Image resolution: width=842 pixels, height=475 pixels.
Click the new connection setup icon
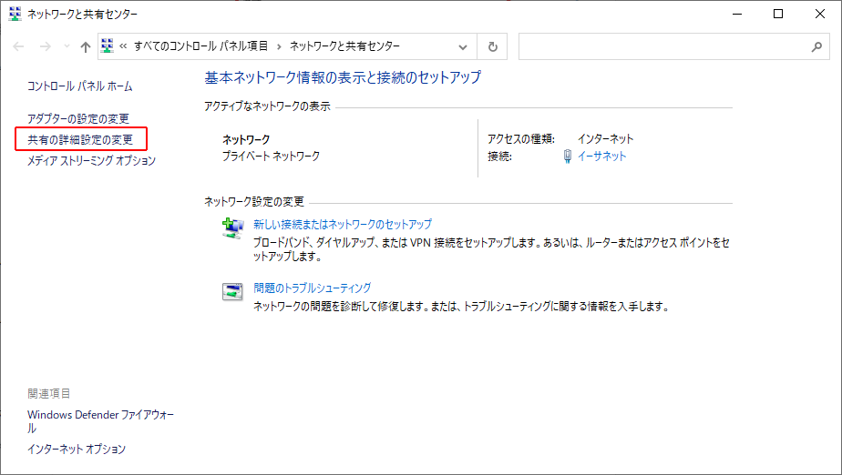(x=233, y=227)
